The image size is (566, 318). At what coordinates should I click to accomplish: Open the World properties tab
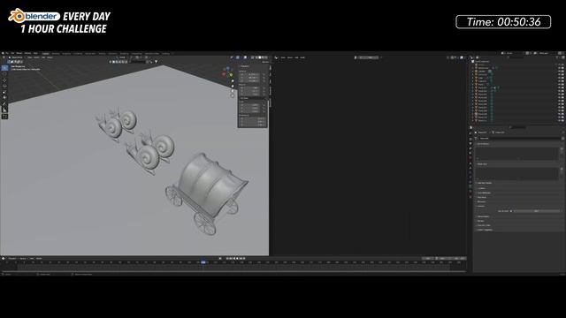(470, 157)
